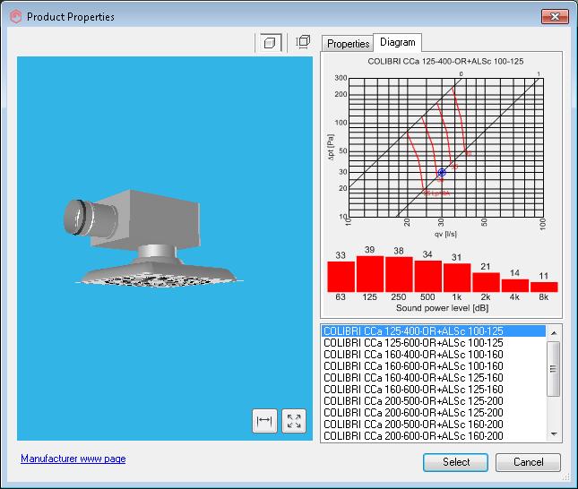The width and height of the screenshot is (578, 489).
Task: Select COLIBRI CCa 125-600-OR+ALSc 100-125
Action: 434,343
